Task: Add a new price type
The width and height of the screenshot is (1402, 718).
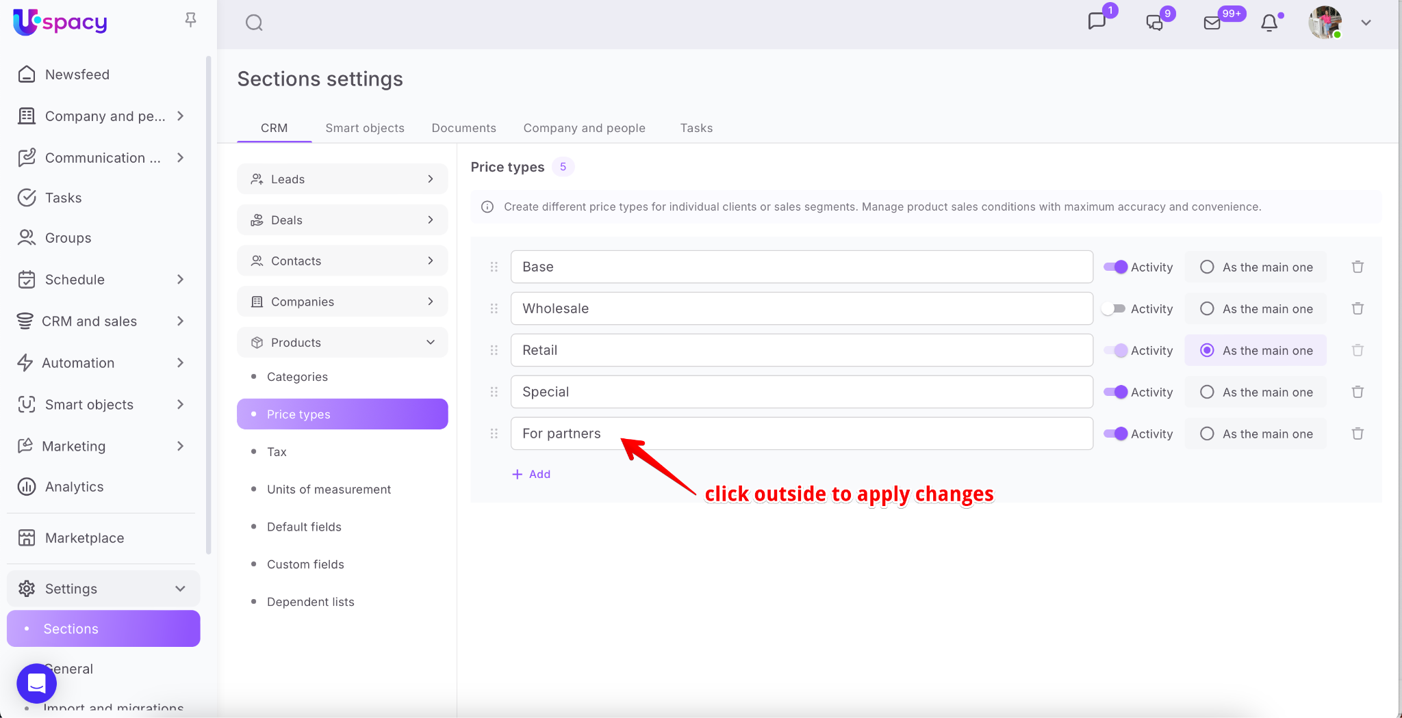Action: [x=532, y=474]
